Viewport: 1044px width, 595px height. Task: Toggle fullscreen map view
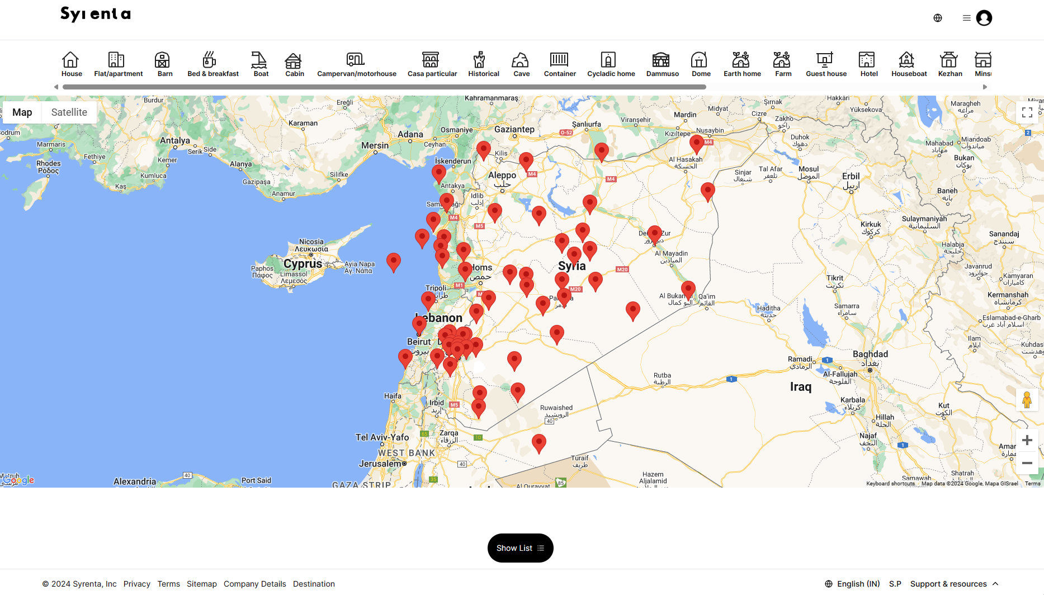1027,112
